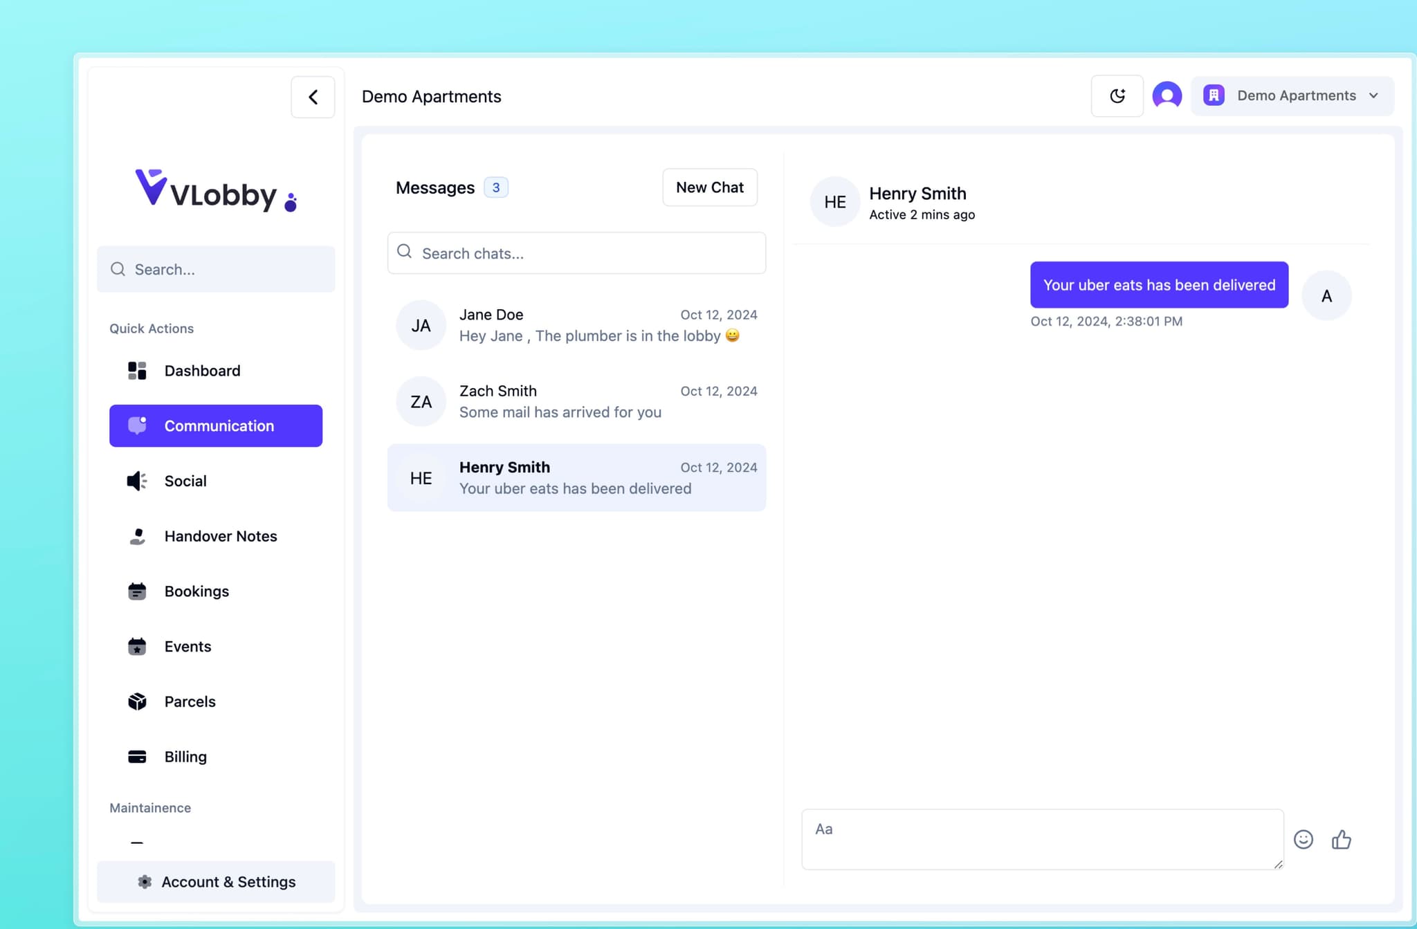
Task: Click Henry Smith header avatar
Action: 835,202
